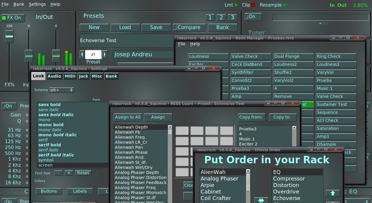Click the Load preset button

click(x=125, y=27)
